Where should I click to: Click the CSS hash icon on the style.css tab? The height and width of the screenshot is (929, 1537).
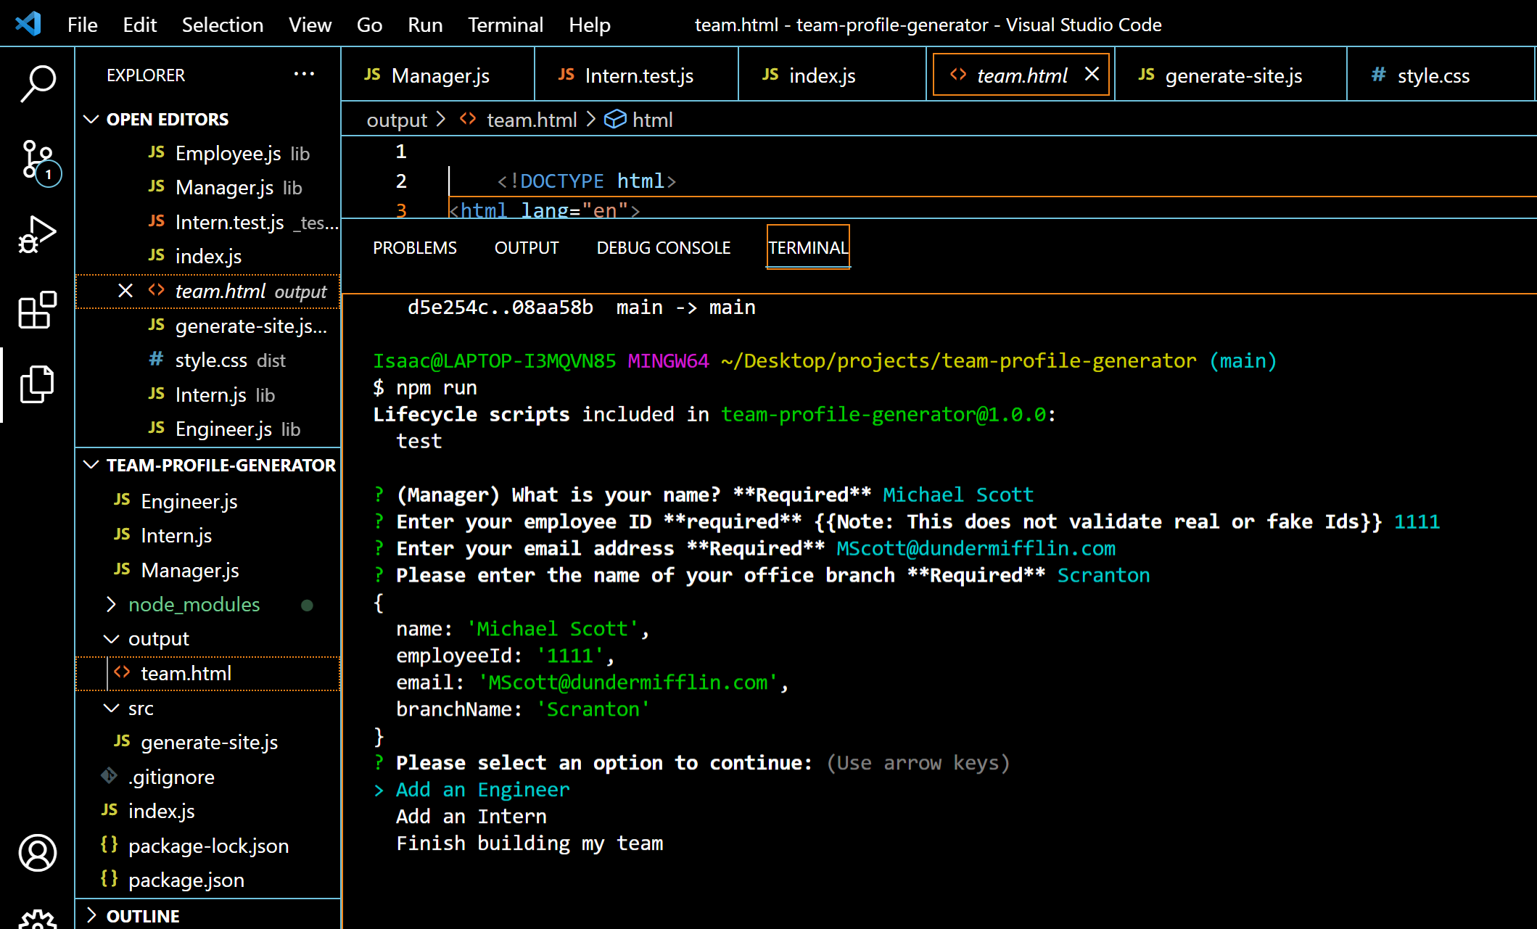coord(1377,75)
